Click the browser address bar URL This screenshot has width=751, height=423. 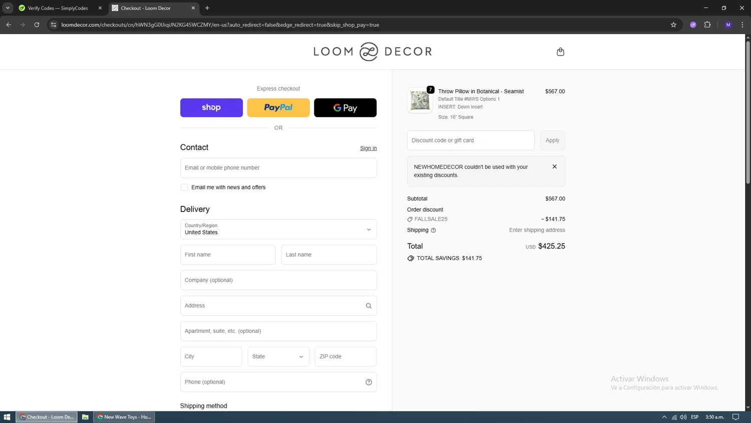tap(220, 25)
